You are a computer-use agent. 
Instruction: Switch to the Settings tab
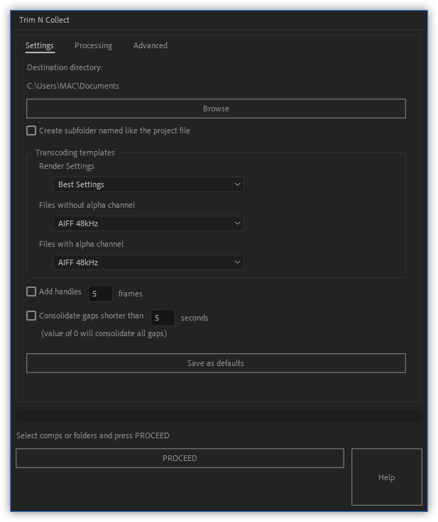click(40, 45)
